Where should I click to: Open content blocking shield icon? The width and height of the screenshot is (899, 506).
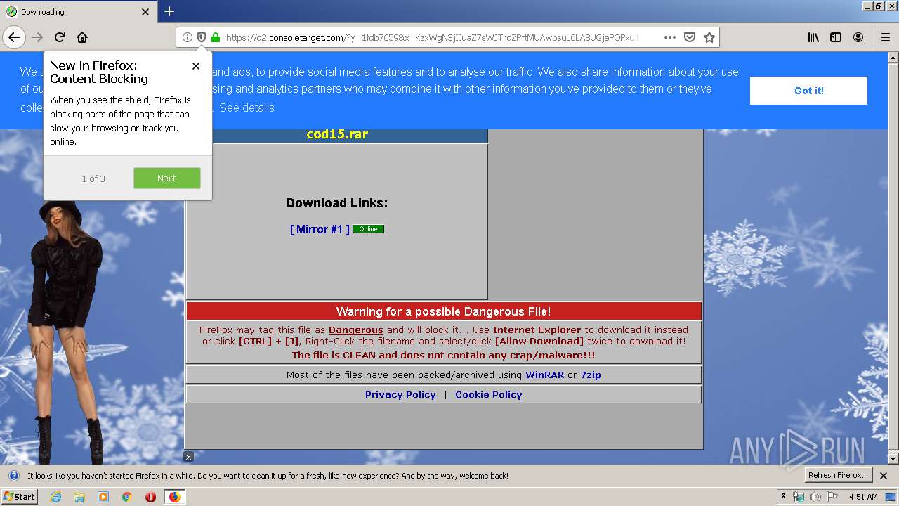202,37
